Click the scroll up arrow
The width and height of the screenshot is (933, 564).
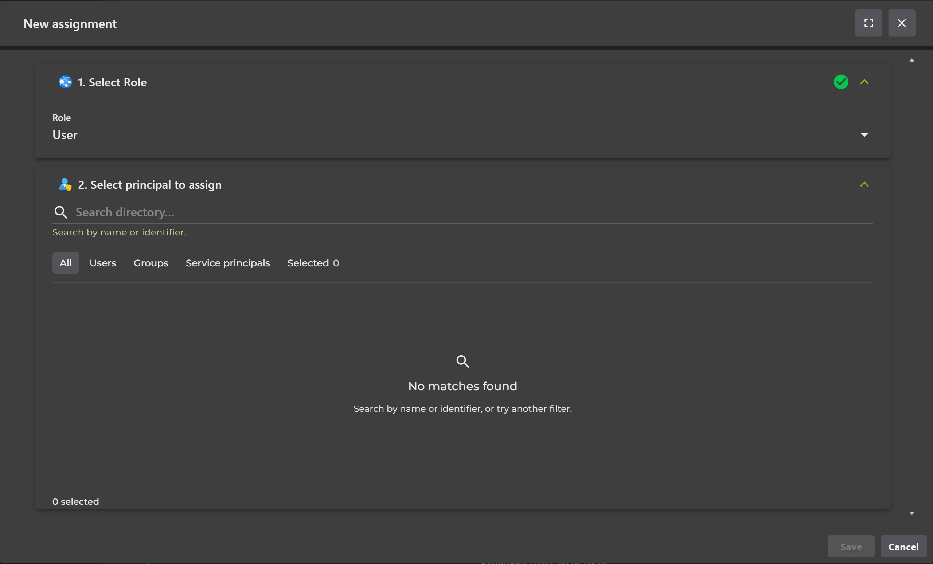pyautogui.click(x=911, y=60)
